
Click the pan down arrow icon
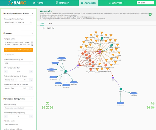coord(47,108)
